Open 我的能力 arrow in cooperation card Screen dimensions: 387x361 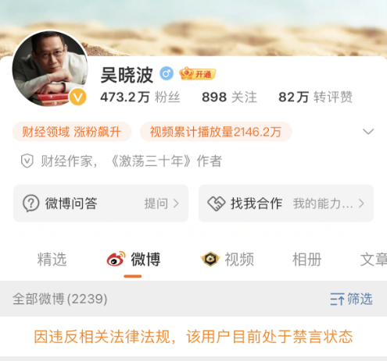[328, 204]
